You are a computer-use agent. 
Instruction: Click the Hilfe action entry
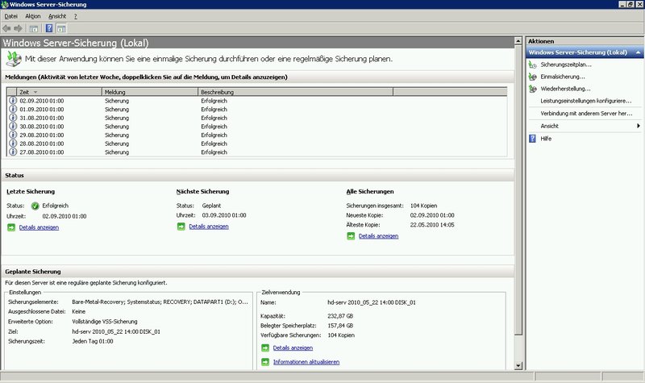(546, 139)
